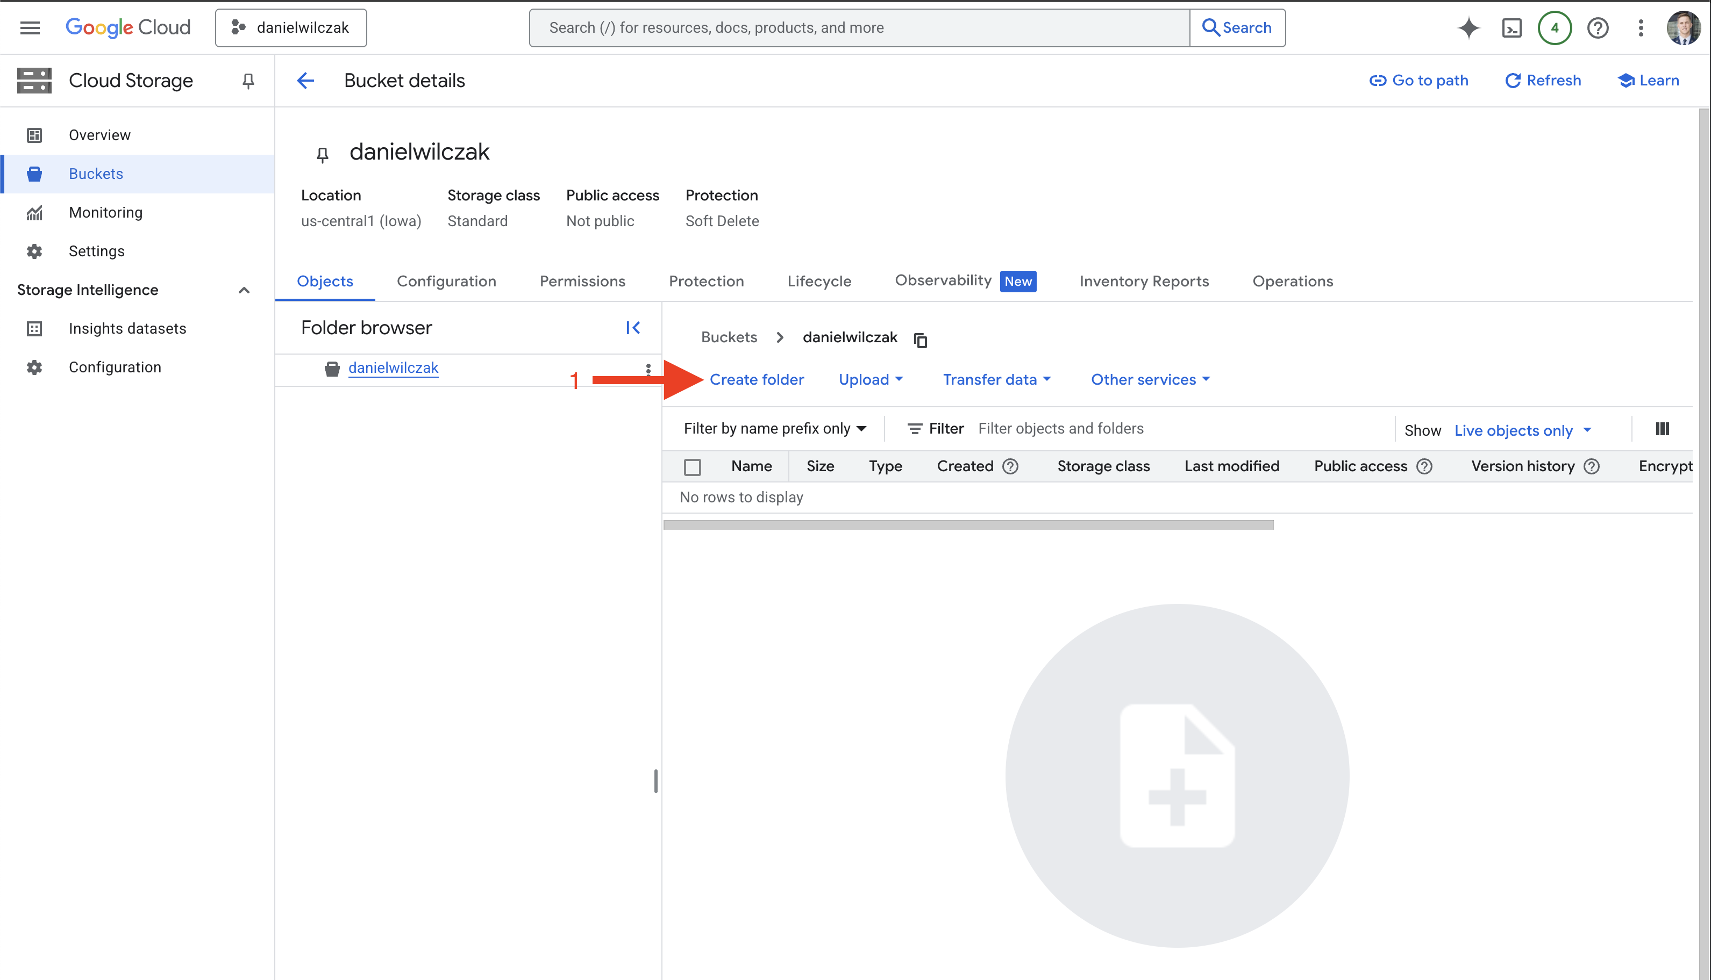
Task: Open the help question mark icon
Action: point(1598,27)
